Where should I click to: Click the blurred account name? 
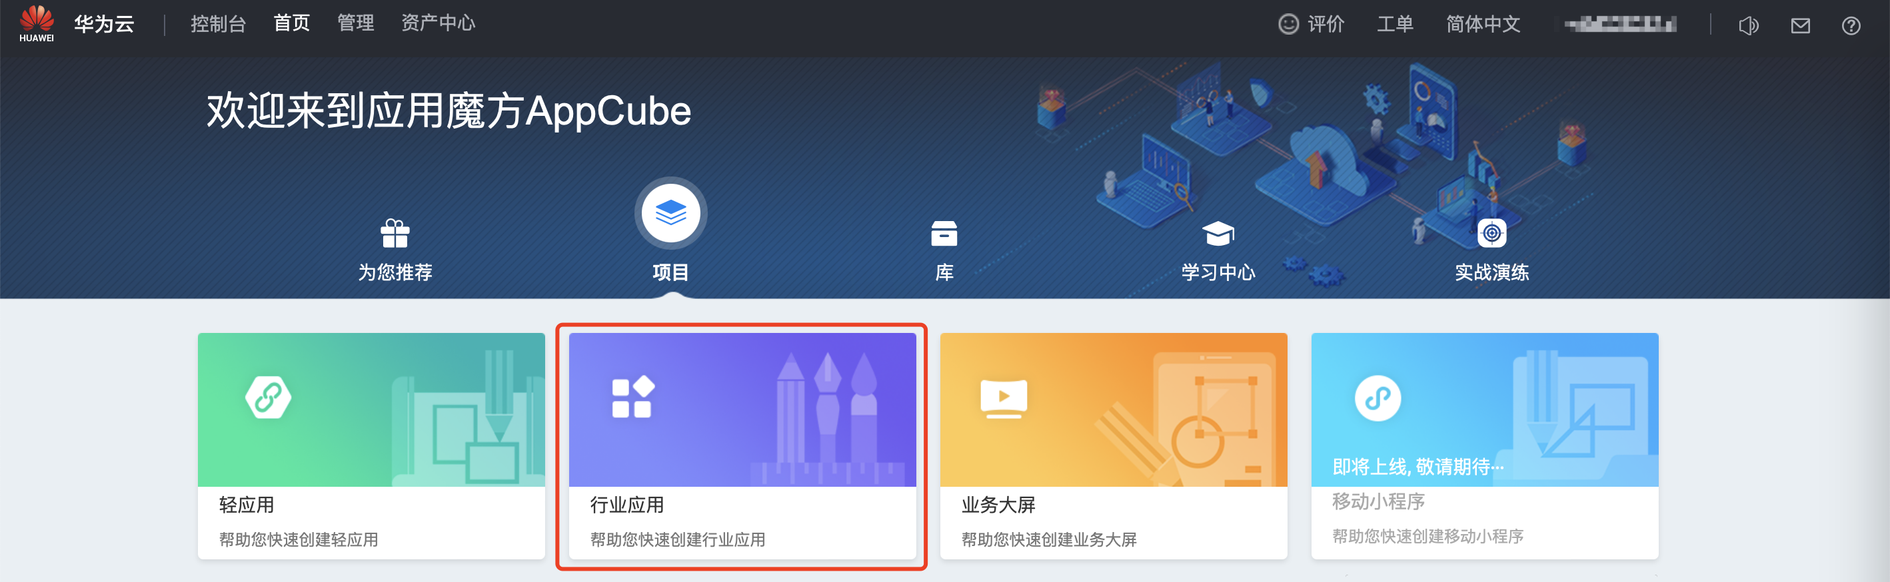(1620, 24)
